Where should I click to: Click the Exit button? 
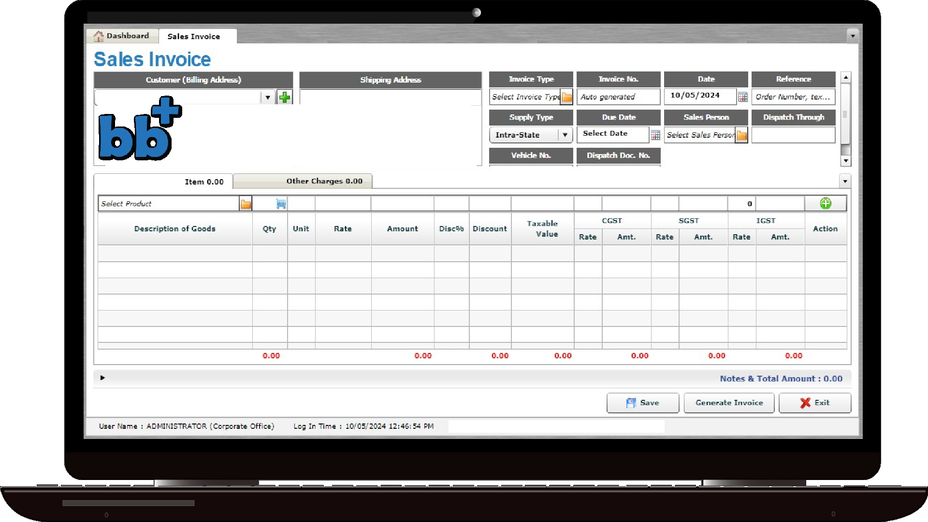click(x=815, y=403)
